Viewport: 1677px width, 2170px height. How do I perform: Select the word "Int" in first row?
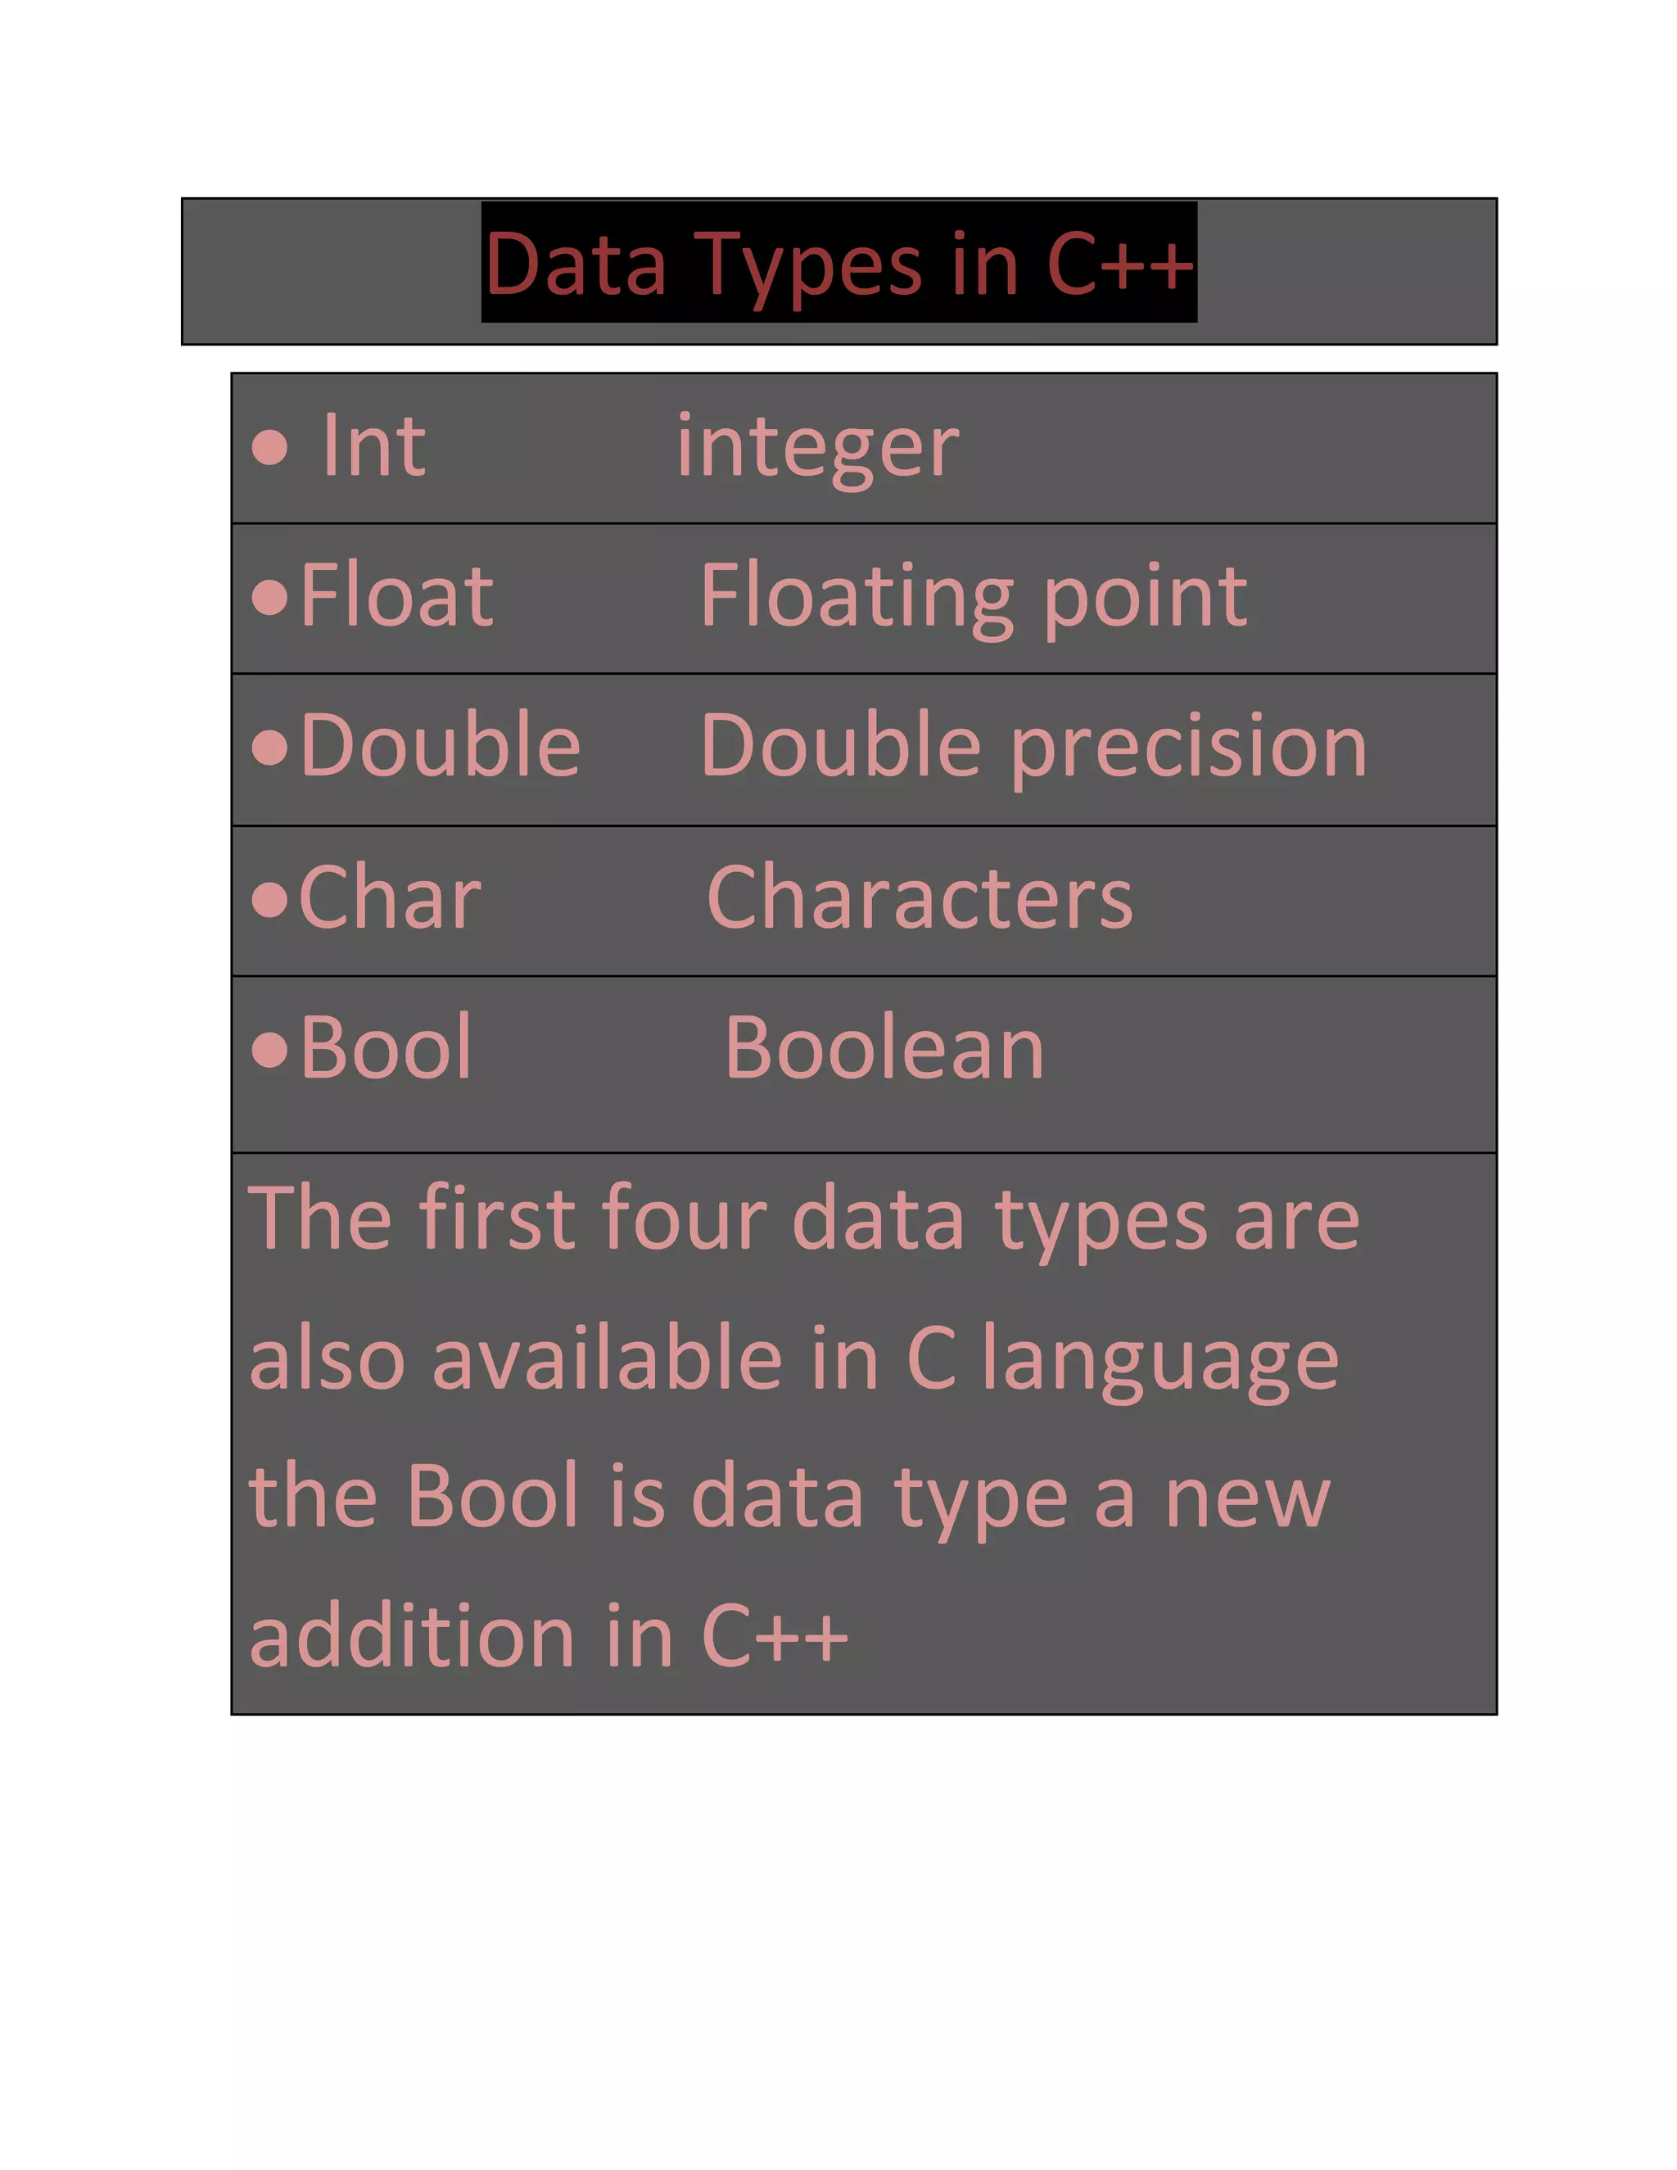click(373, 447)
